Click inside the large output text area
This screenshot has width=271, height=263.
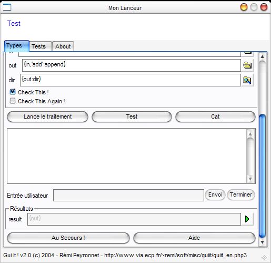click(x=126, y=156)
